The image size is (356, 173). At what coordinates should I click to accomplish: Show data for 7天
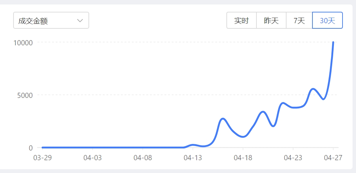tap(299, 20)
